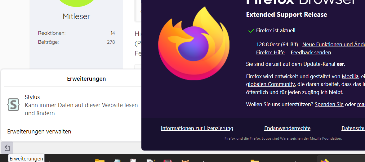The image size is (365, 162).
Task: Click the reactions count 14
Action: (113, 33)
